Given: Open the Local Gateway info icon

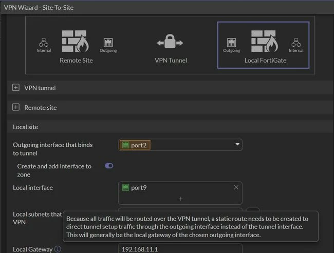Looking at the screenshot, I should point(58,249).
